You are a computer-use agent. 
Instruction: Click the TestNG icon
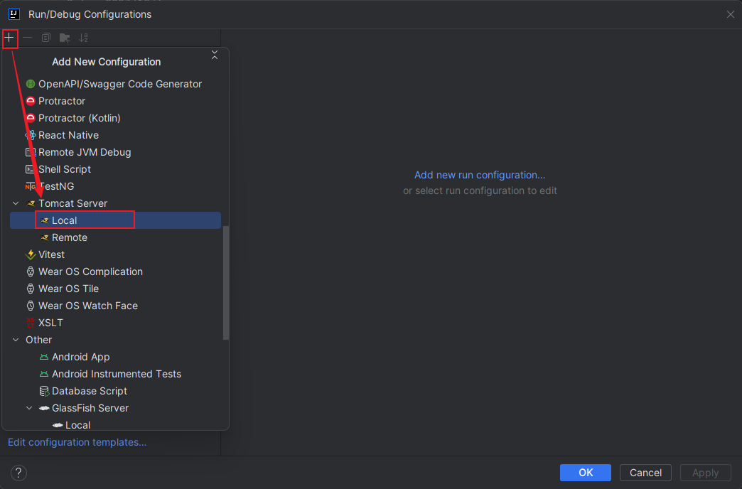coord(31,186)
